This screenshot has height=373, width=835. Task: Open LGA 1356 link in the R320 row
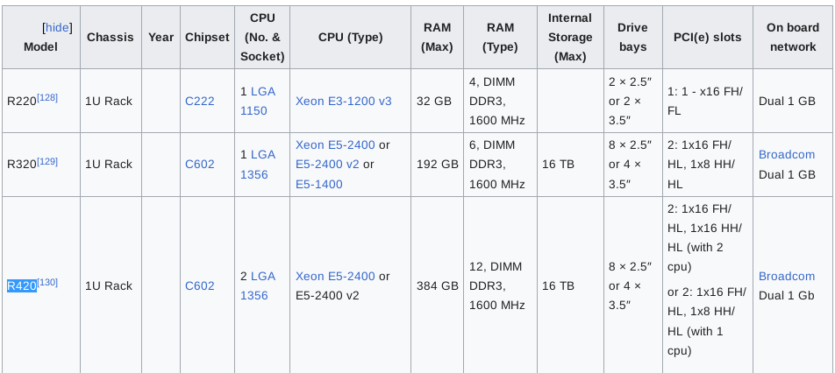point(258,165)
